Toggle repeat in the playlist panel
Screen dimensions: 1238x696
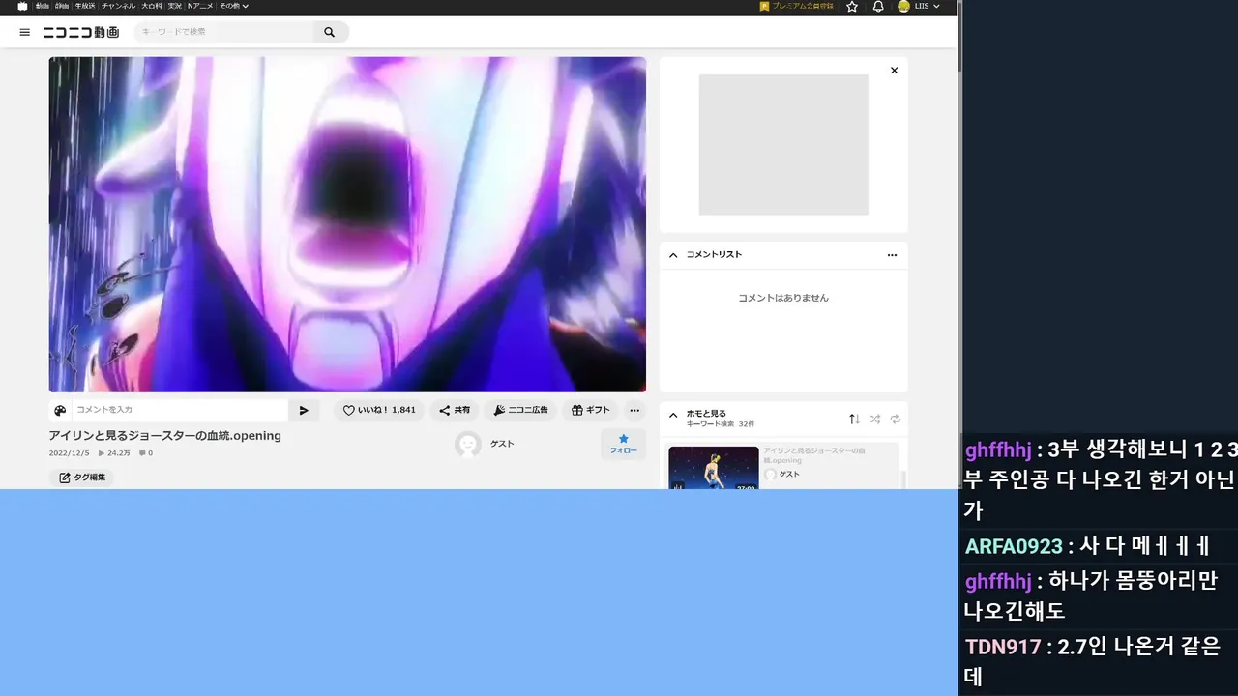pyautogui.click(x=896, y=419)
